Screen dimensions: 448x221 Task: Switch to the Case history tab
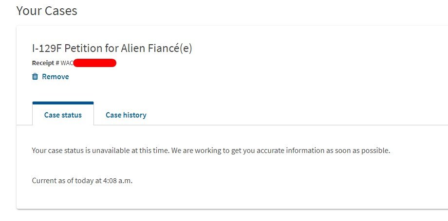(x=126, y=115)
